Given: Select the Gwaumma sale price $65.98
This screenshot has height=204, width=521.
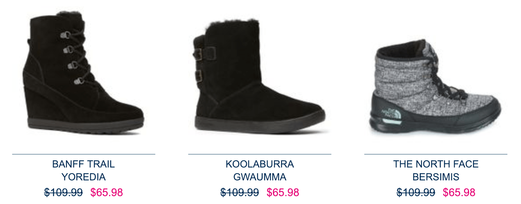Looking at the screenshot, I should pos(283,193).
